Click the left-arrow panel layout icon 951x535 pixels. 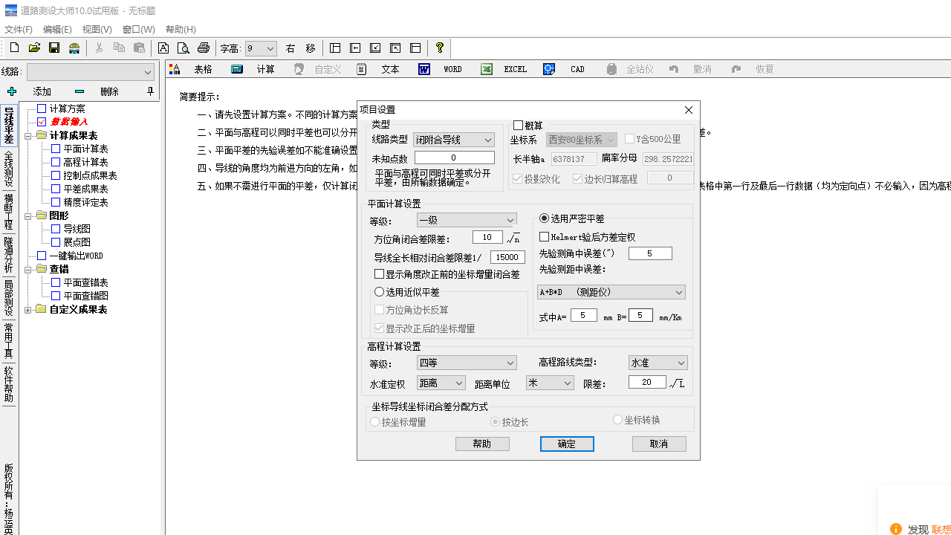pyautogui.click(x=355, y=48)
